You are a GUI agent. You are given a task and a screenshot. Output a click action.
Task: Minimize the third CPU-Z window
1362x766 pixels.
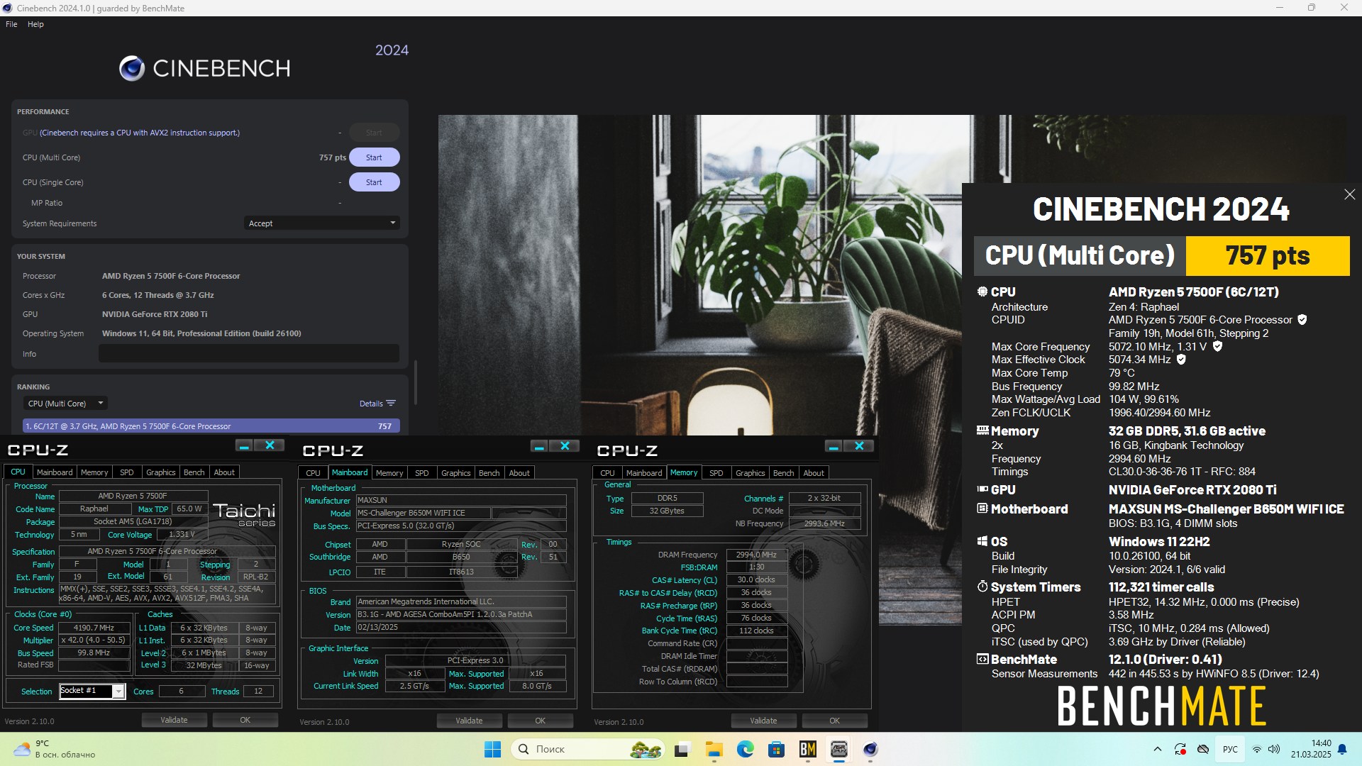[834, 446]
